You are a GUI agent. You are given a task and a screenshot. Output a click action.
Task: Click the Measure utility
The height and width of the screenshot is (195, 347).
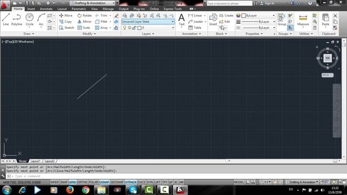point(303,19)
